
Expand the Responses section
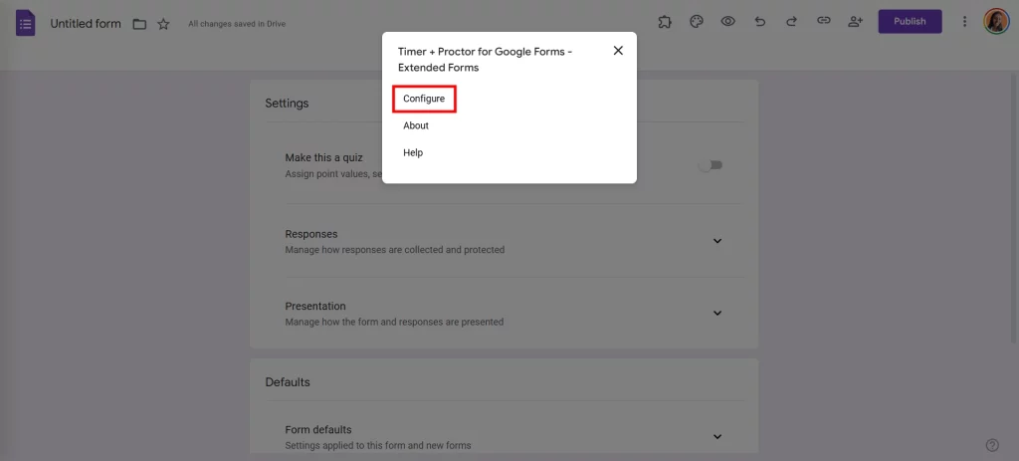coord(717,241)
